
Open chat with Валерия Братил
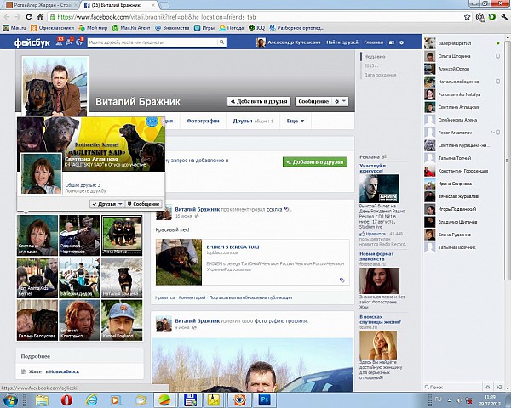[462, 43]
